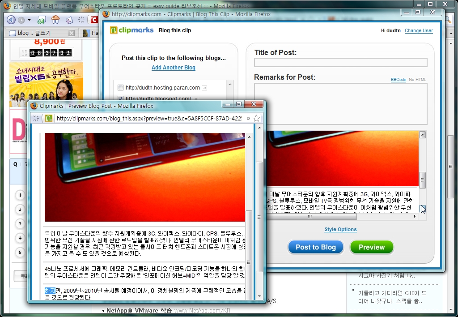This screenshot has width=458, height=317.
Task: Maximize the Preview Blog Post window
Action: coord(239,104)
